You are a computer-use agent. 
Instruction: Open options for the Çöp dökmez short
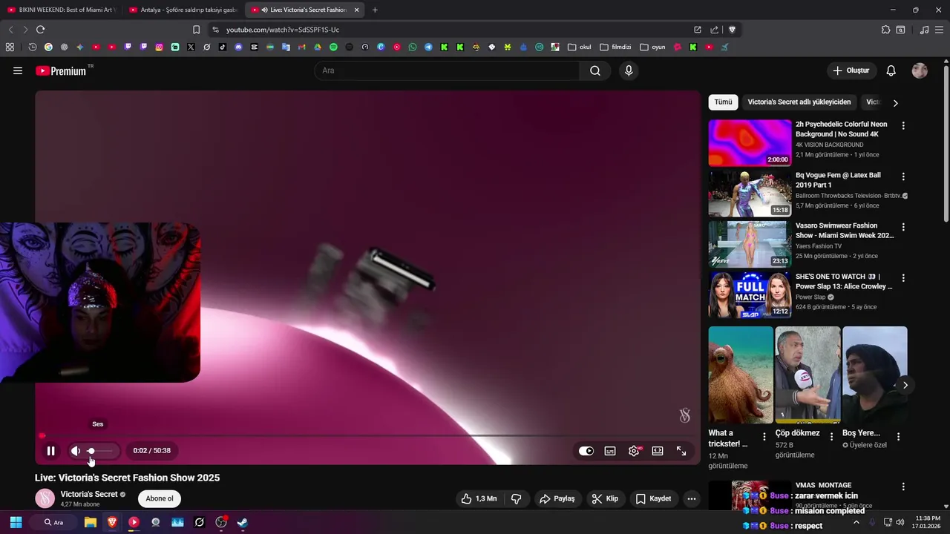[831, 437]
